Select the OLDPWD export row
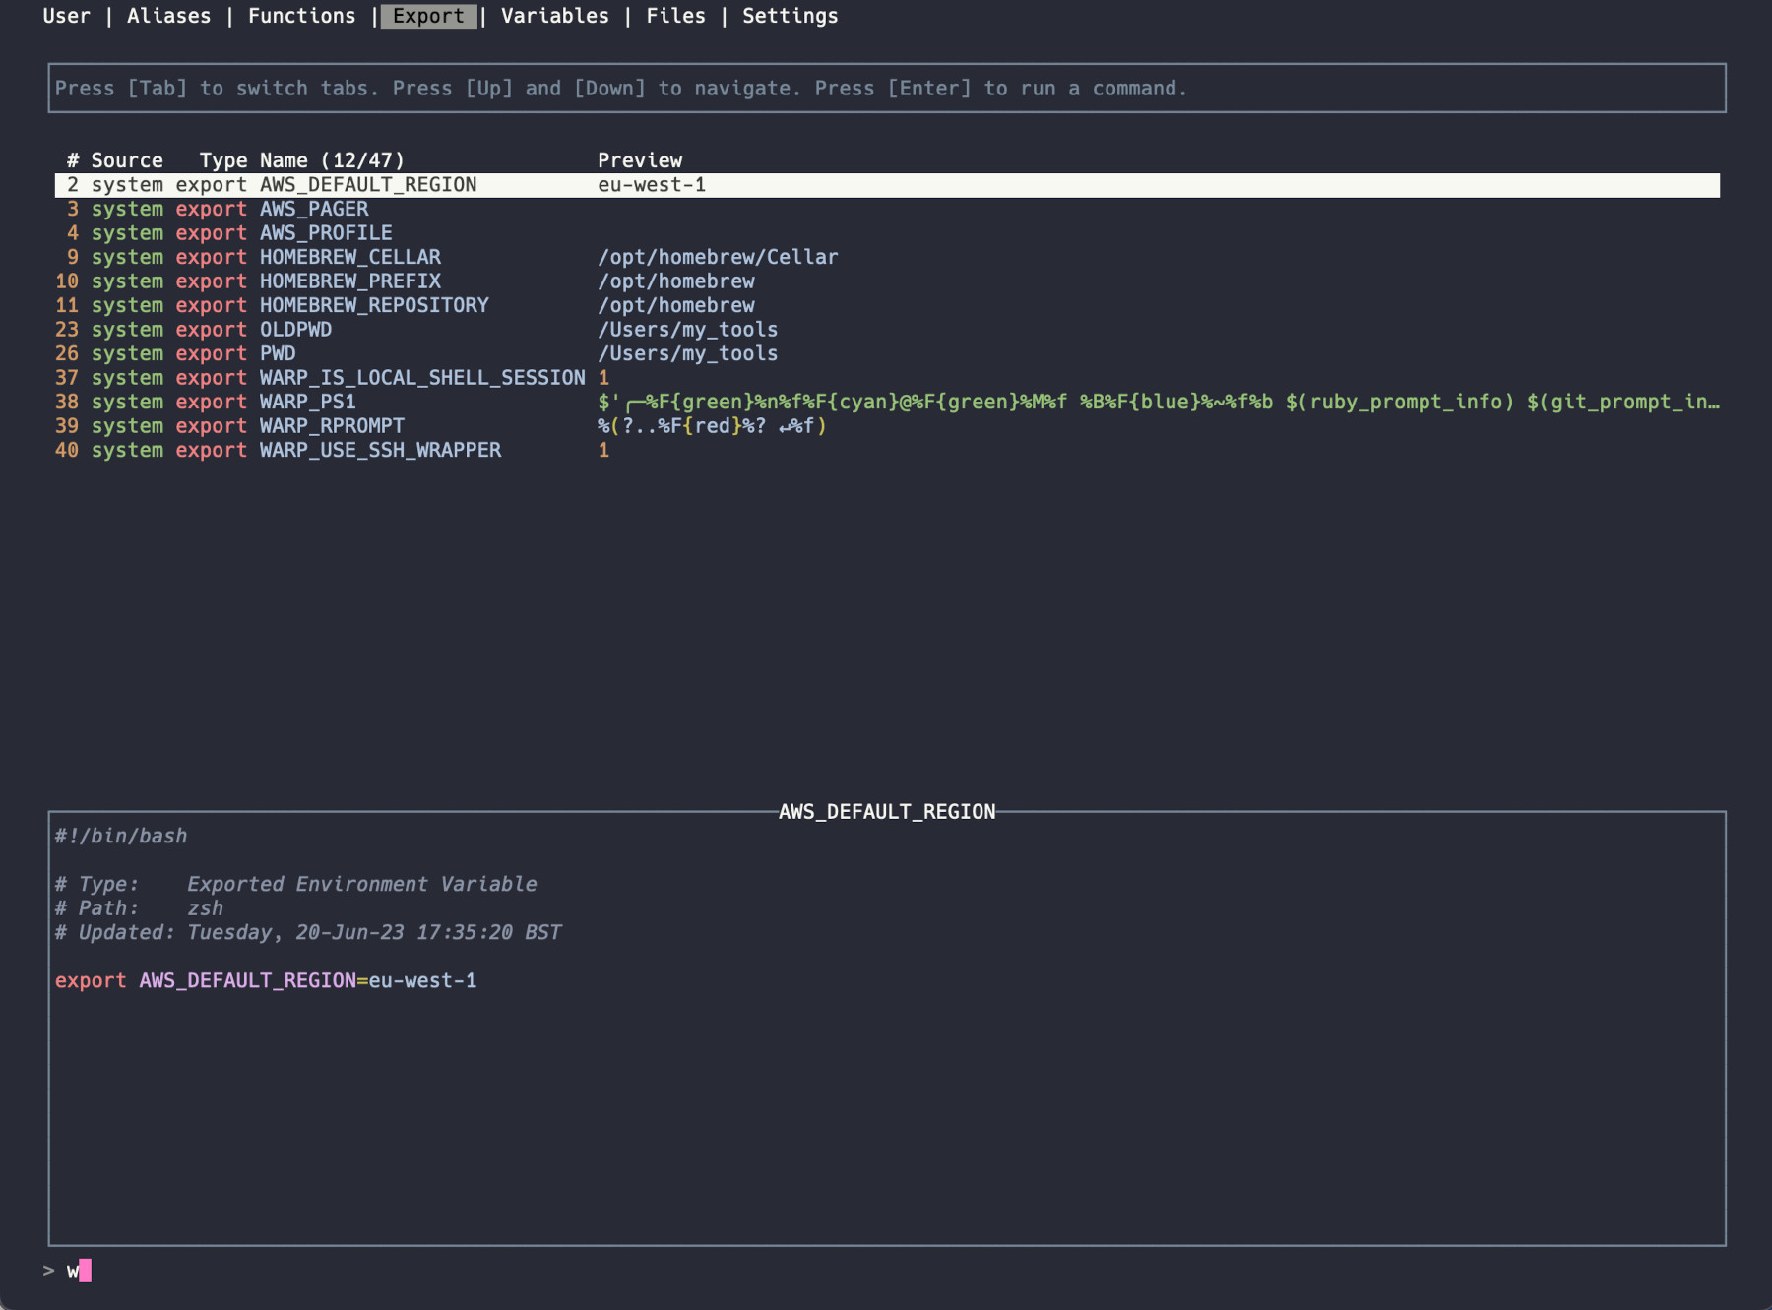 click(x=295, y=330)
